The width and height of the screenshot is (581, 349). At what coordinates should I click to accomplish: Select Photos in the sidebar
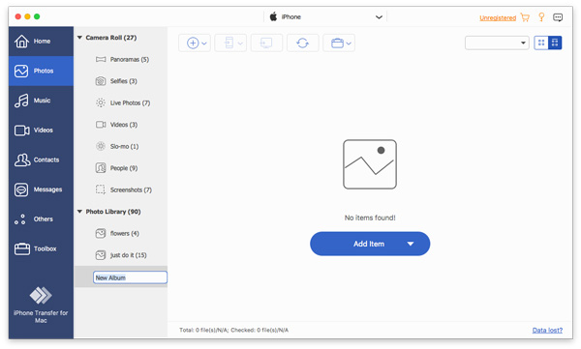point(41,71)
